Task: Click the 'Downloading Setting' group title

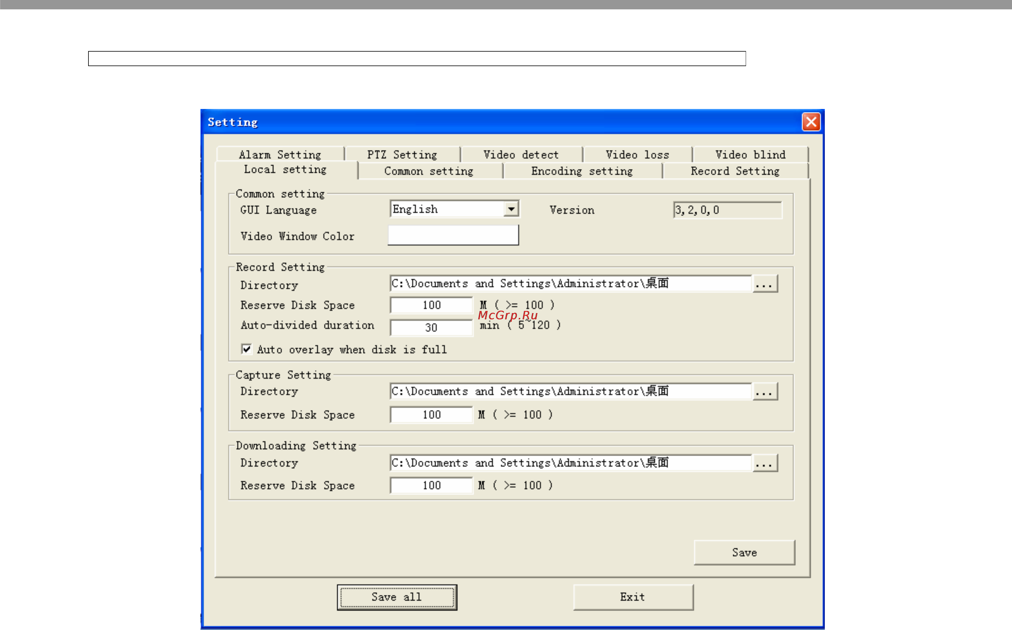Action: (x=296, y=446)
